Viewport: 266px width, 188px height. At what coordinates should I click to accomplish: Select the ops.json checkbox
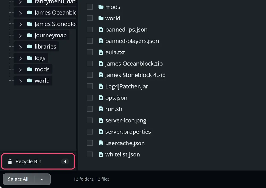(x=90, y=98)
